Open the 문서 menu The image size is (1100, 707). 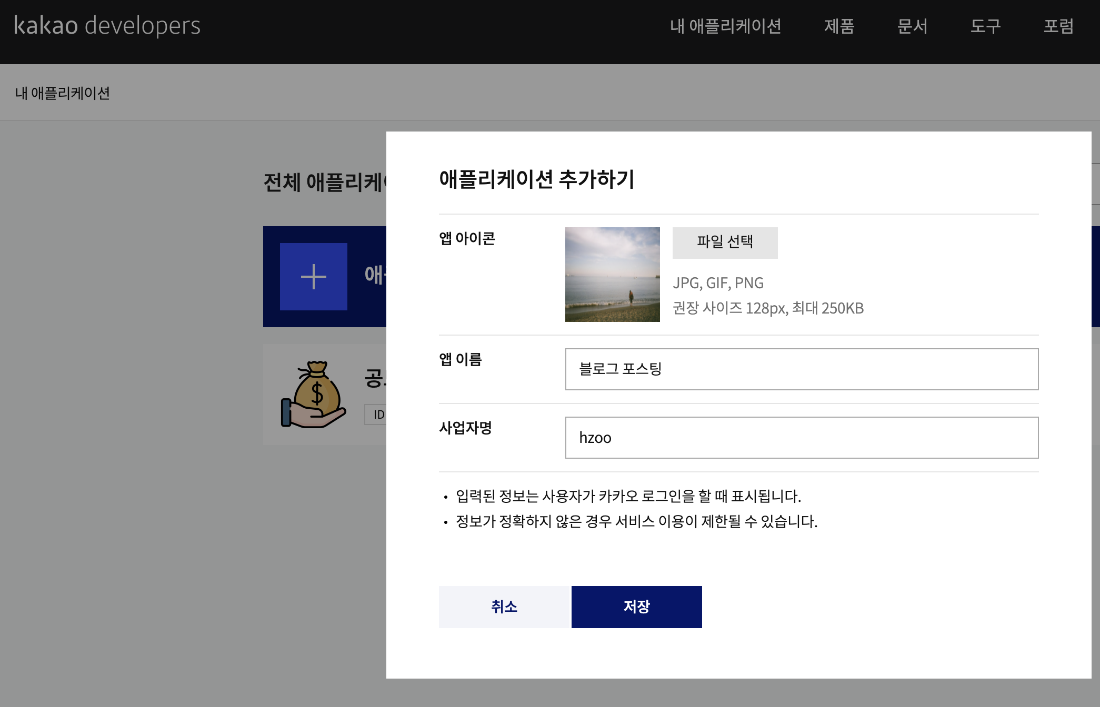(x=912, y=26)
